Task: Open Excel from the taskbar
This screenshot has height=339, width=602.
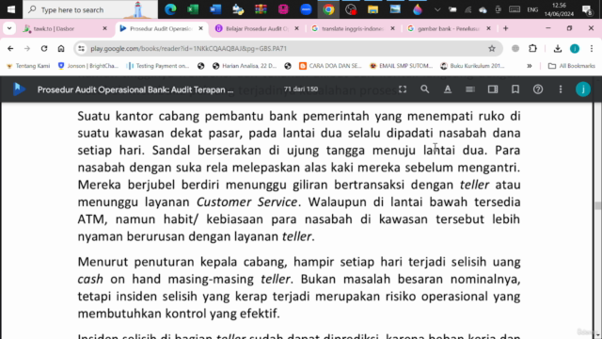Action: [193, 9]
